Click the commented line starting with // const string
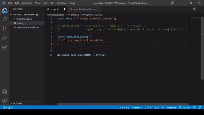The height and width of the screenshot is (115, 204). (x=101, y=26)
